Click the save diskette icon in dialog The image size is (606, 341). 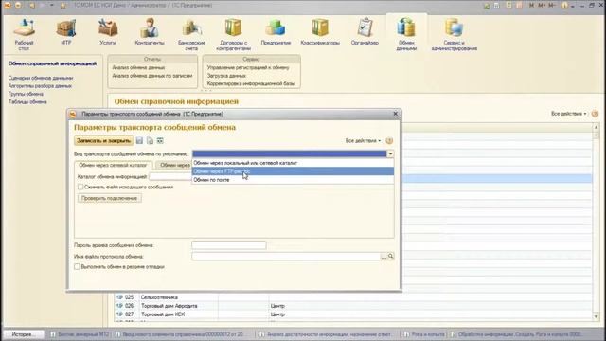139,141
